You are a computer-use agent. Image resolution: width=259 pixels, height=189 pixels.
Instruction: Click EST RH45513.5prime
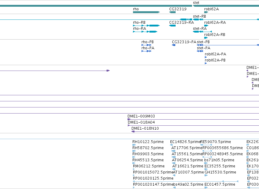pos(134,163)
